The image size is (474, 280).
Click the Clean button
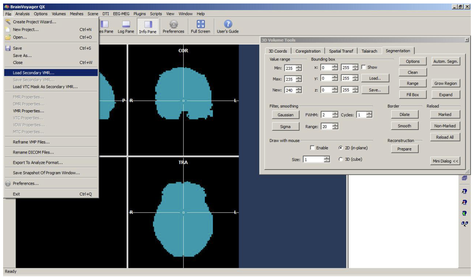tap(413, 73)
